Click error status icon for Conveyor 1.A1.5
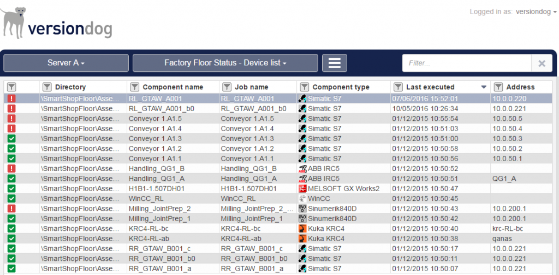Viewport: 559px width, 275px height. pyautogui.click(x=11, y=119)
